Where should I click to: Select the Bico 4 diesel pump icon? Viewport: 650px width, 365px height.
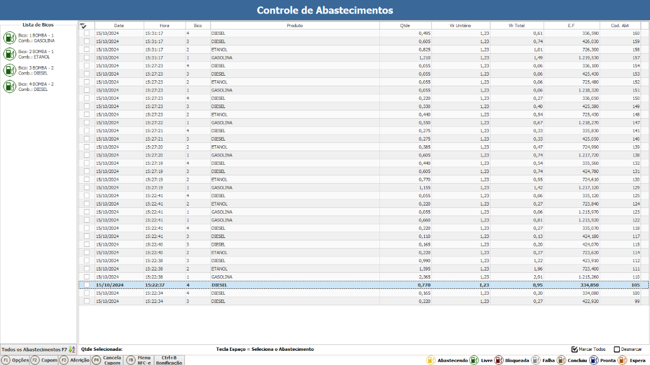[x=9, y=86]
